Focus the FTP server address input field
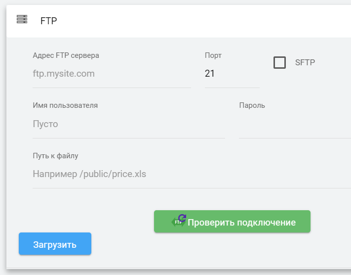 [112, 74]
